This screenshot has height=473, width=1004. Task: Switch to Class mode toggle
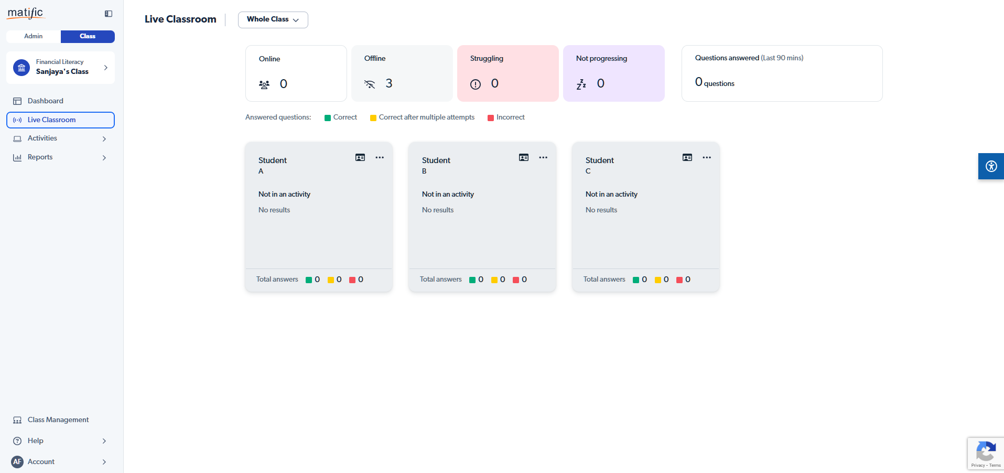pos(88,36)
